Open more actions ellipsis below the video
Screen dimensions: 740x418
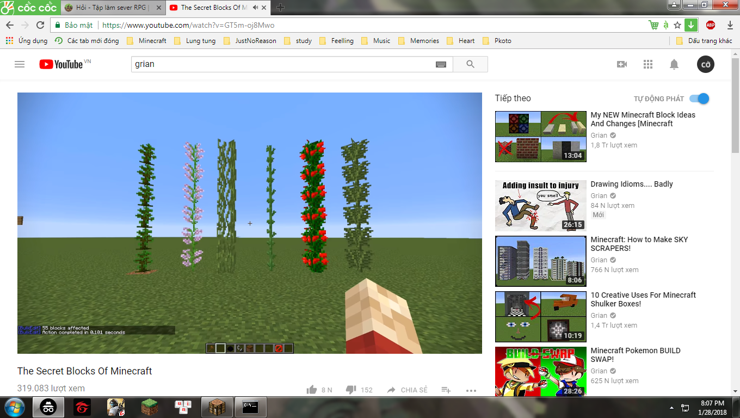coord(471,390)
